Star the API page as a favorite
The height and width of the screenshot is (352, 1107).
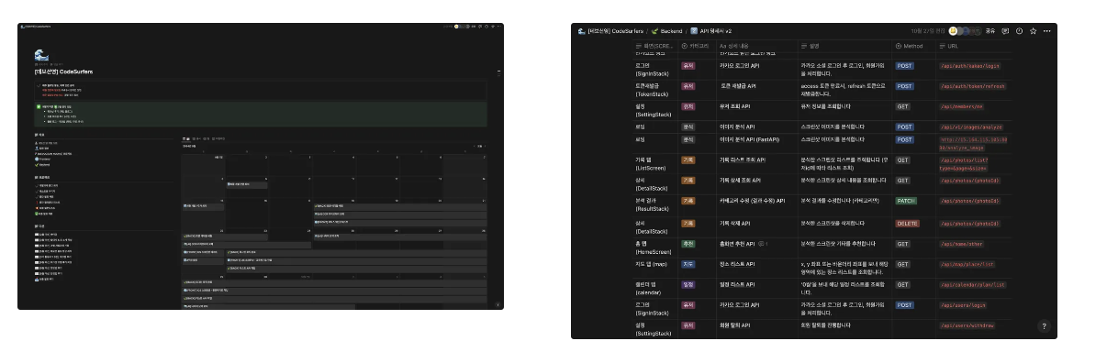1033,30
